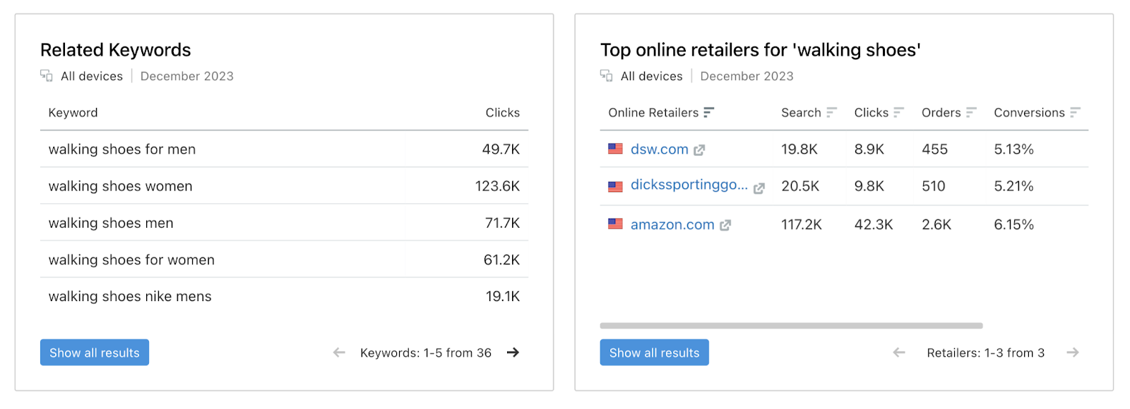The image size is (1130, 409).
Task: Sort by the Conversions column sort icon
Action: coord(1075,112)
